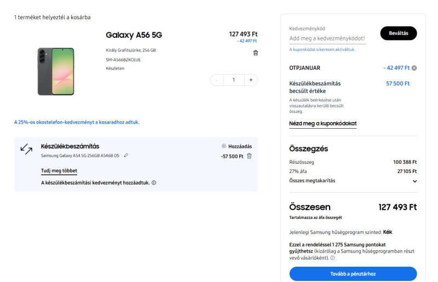438x282 pixels.
Task: Click the Összegzés heading
Action: pyautogui.click(x=308, y=149)
